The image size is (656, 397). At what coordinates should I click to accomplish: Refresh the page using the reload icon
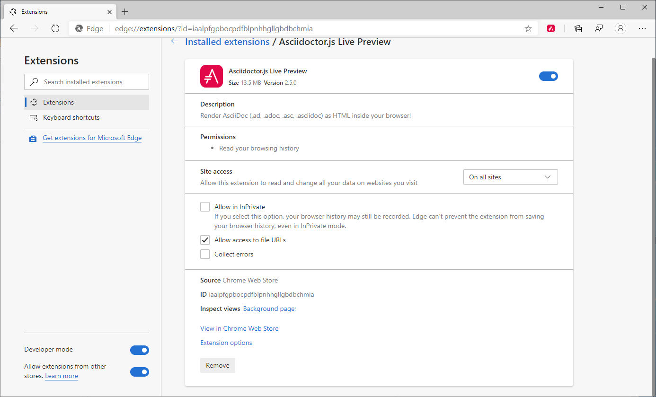tap(55, 28)
